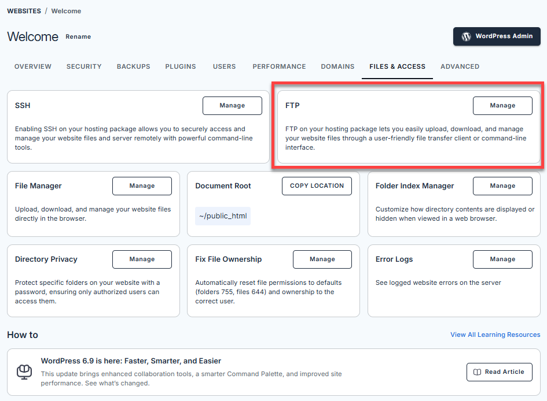Navigate to Websites in the breadcrumb
This screenshot has width=547, height=401.
pyautogui.click(x=24, y=11)
